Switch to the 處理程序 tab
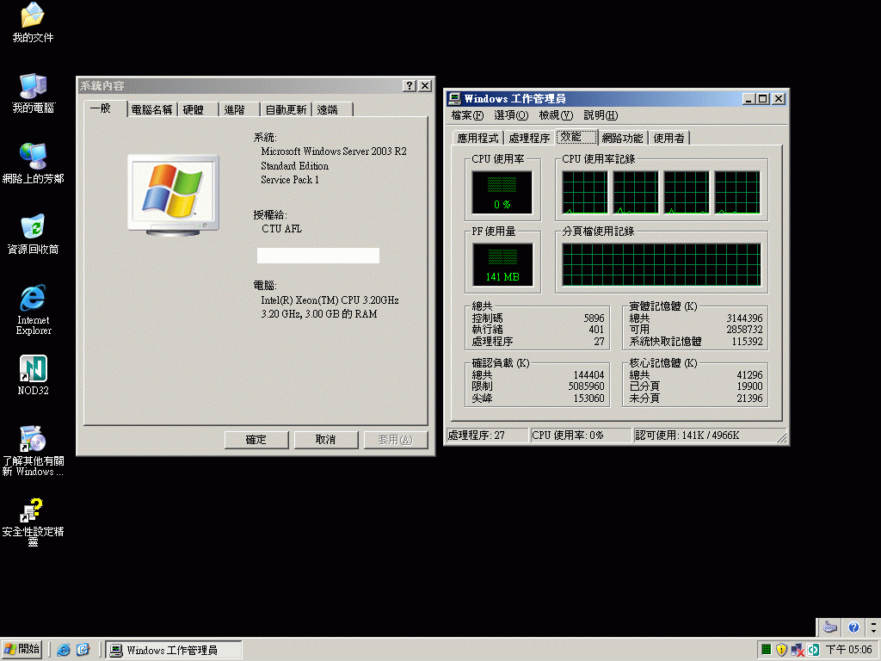The width and height of the screenshot is (881, 661). click(x=529, y=139)
